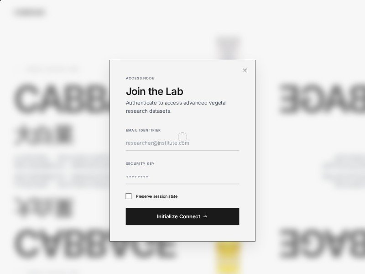
Task: Click the blurred mirrored heading at right
Action: [x=322, y=98]
